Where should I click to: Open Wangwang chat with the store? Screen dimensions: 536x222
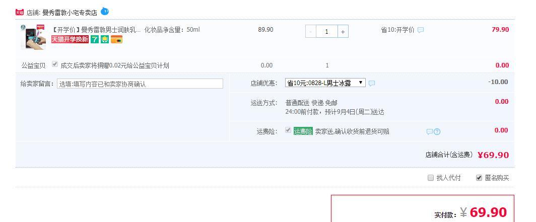pyautogui.click(x=105, y=12)
